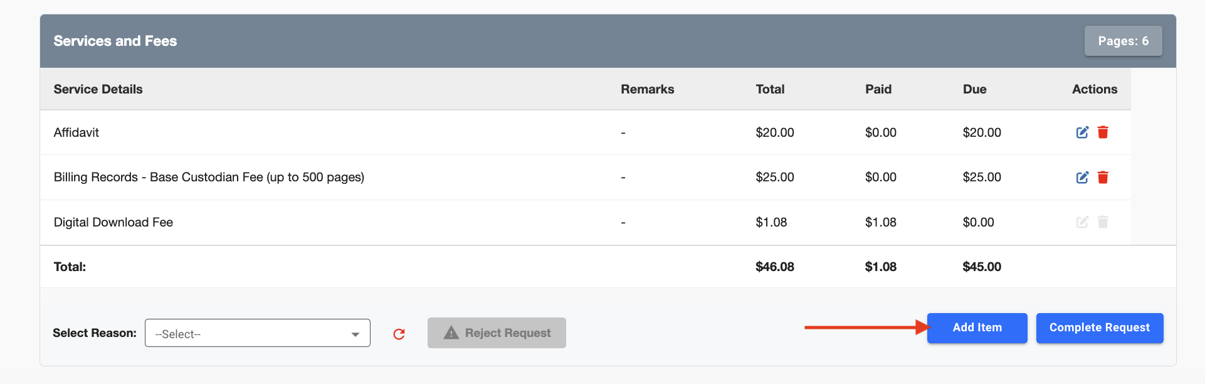Click the Affidavit service name
Image resolution: width=1205 pixels, height=384 pixels.
click(x=76, y=132)
